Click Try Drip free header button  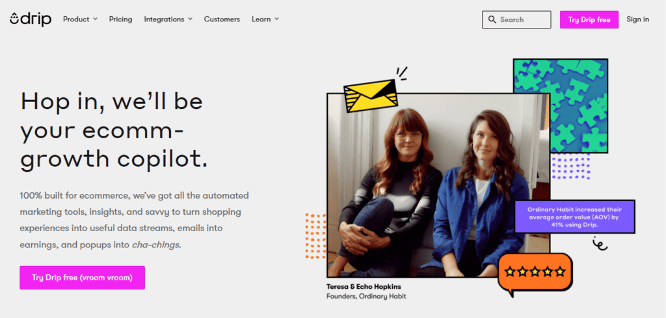[x=589, y=19]
